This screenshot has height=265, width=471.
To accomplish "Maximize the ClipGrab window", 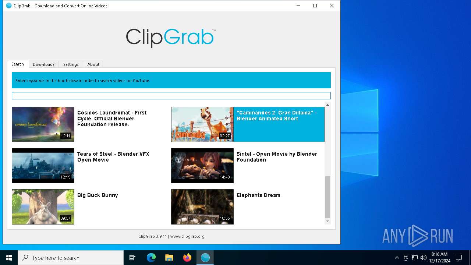I will [x=315, y=6].
